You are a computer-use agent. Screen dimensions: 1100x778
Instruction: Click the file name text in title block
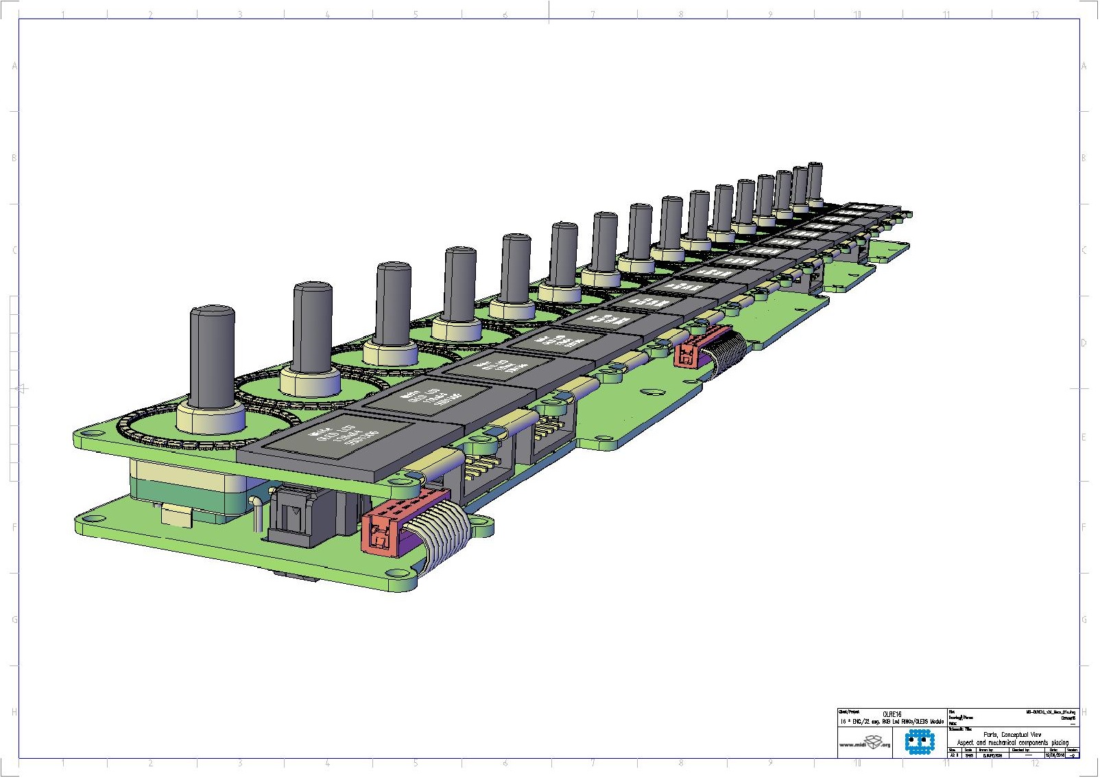tap(1050, 712)
